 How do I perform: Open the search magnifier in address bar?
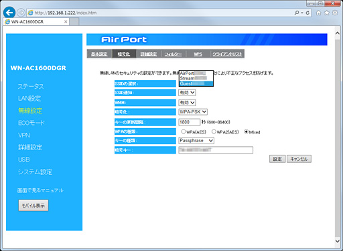tap(297, 13)
